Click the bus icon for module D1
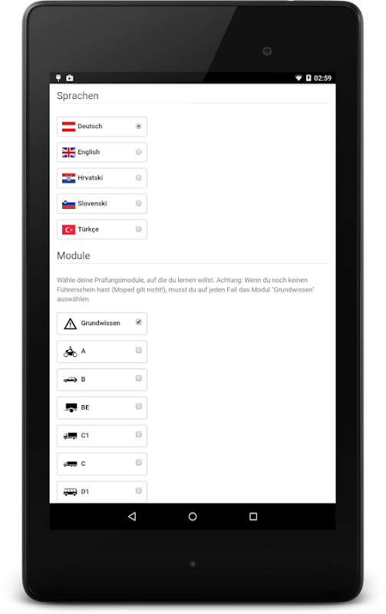The image size is (386, 614). (70, 492)
